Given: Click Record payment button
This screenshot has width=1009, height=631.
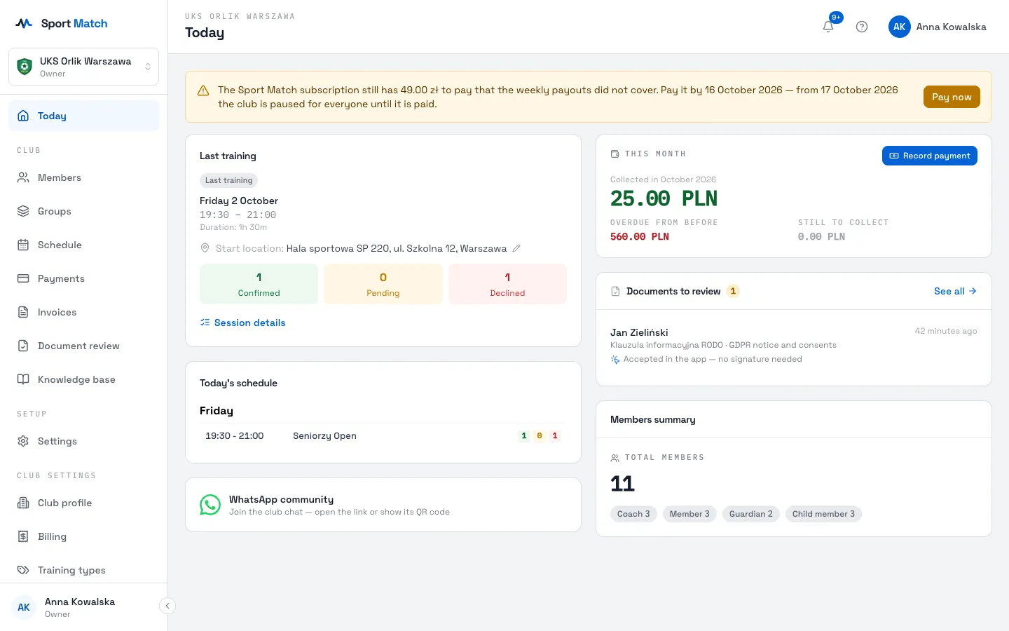Looking at the screenshot, I should point(929,156).
